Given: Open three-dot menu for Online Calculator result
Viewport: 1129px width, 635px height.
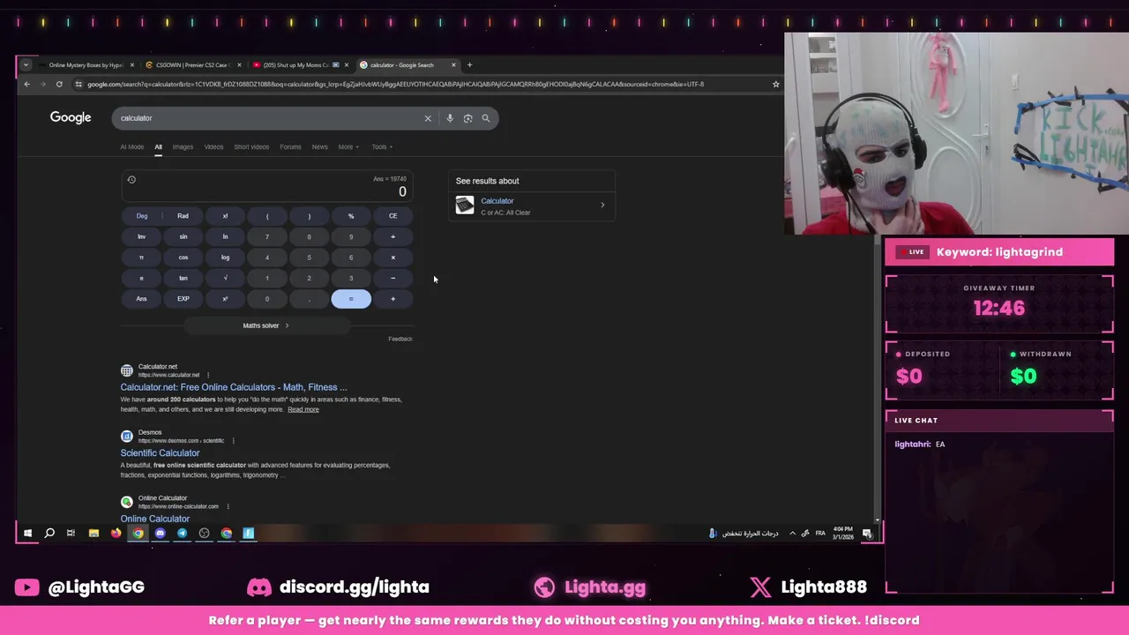Looking at the screenshot, I should click(228, 506).
